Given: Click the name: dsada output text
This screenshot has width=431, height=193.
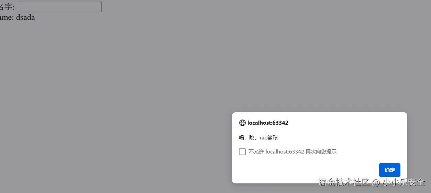Looking at the screenshot, I should tap(17, 18).
